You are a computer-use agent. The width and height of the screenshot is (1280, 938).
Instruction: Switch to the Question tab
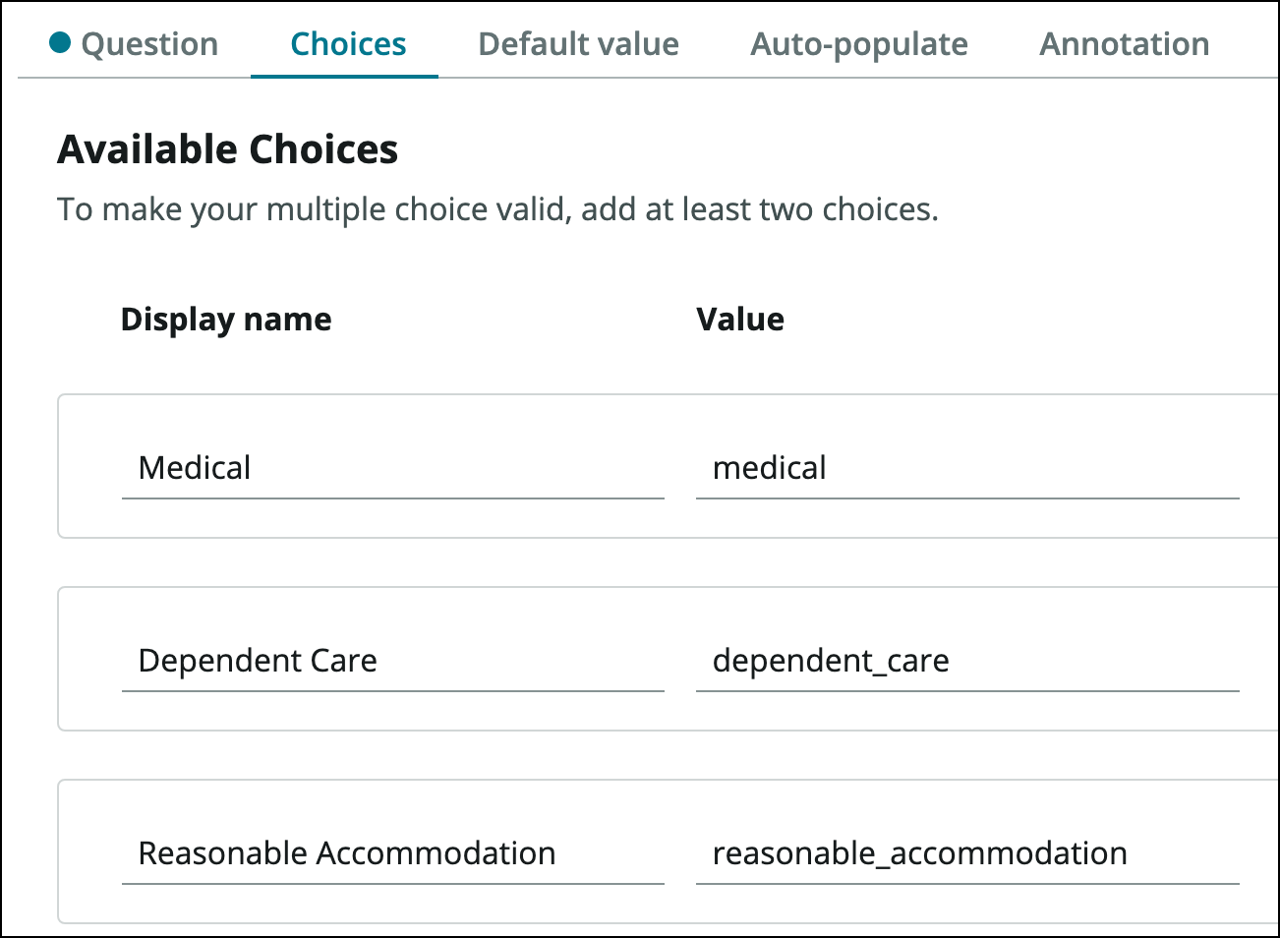(149, 44)
